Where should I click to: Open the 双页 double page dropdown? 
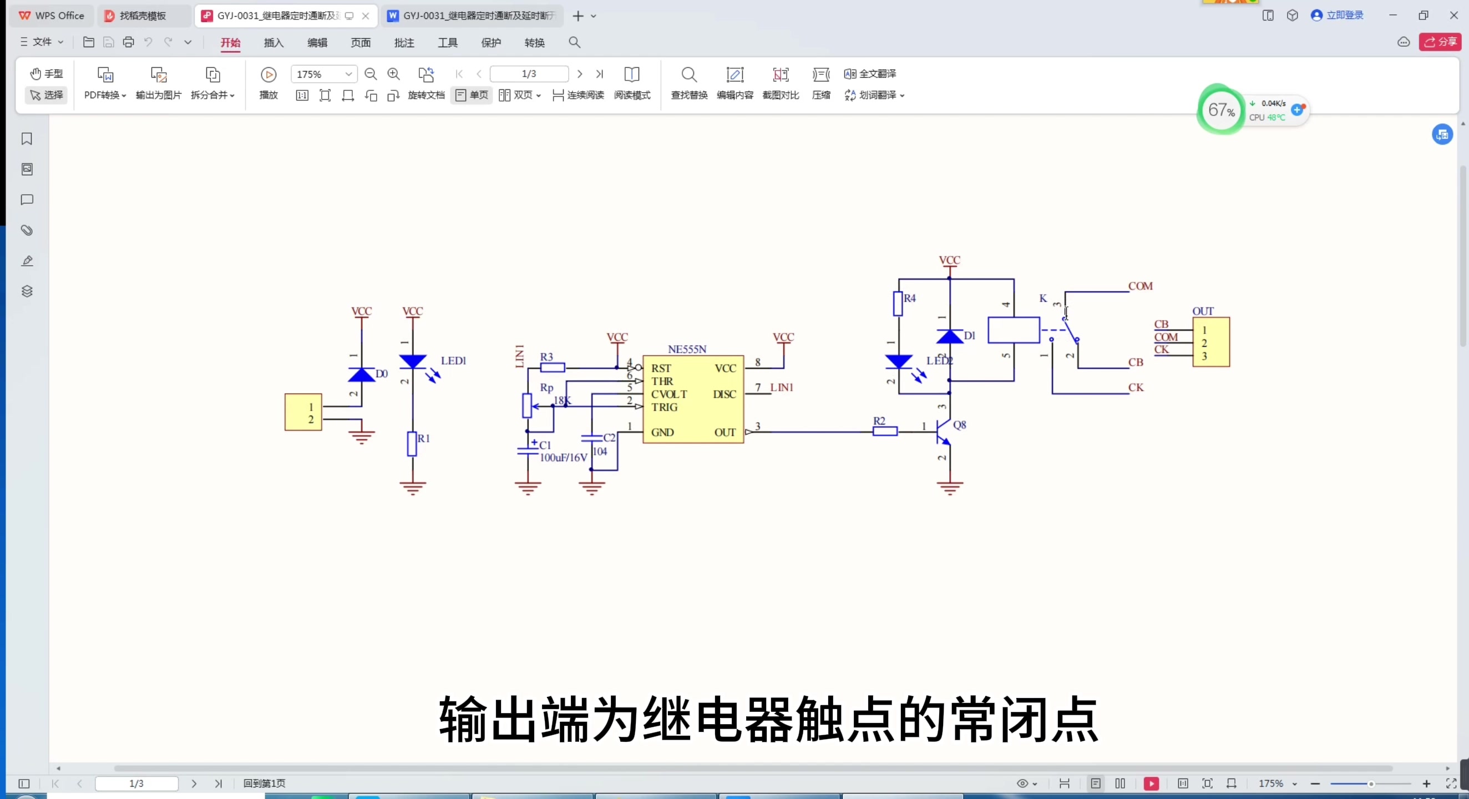(x=519, y=95)
